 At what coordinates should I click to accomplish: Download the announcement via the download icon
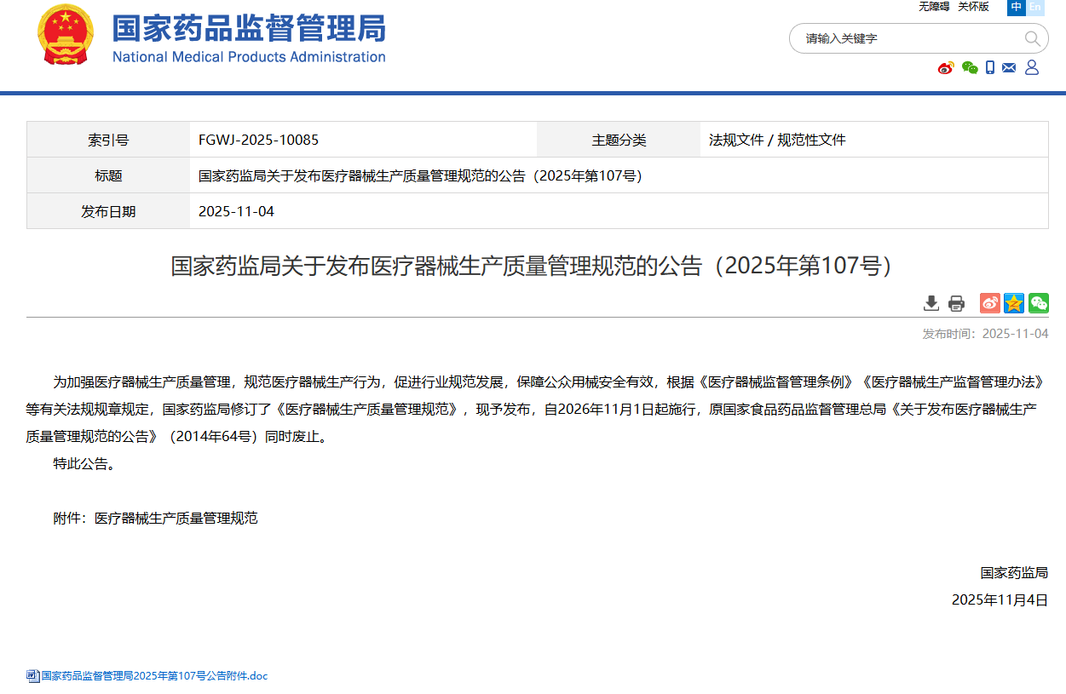(931, 303)
